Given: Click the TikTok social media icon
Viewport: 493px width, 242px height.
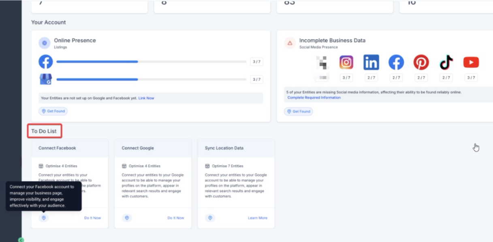Looking at the screenshot, I should pyautogui.click(x=446, y=62).
